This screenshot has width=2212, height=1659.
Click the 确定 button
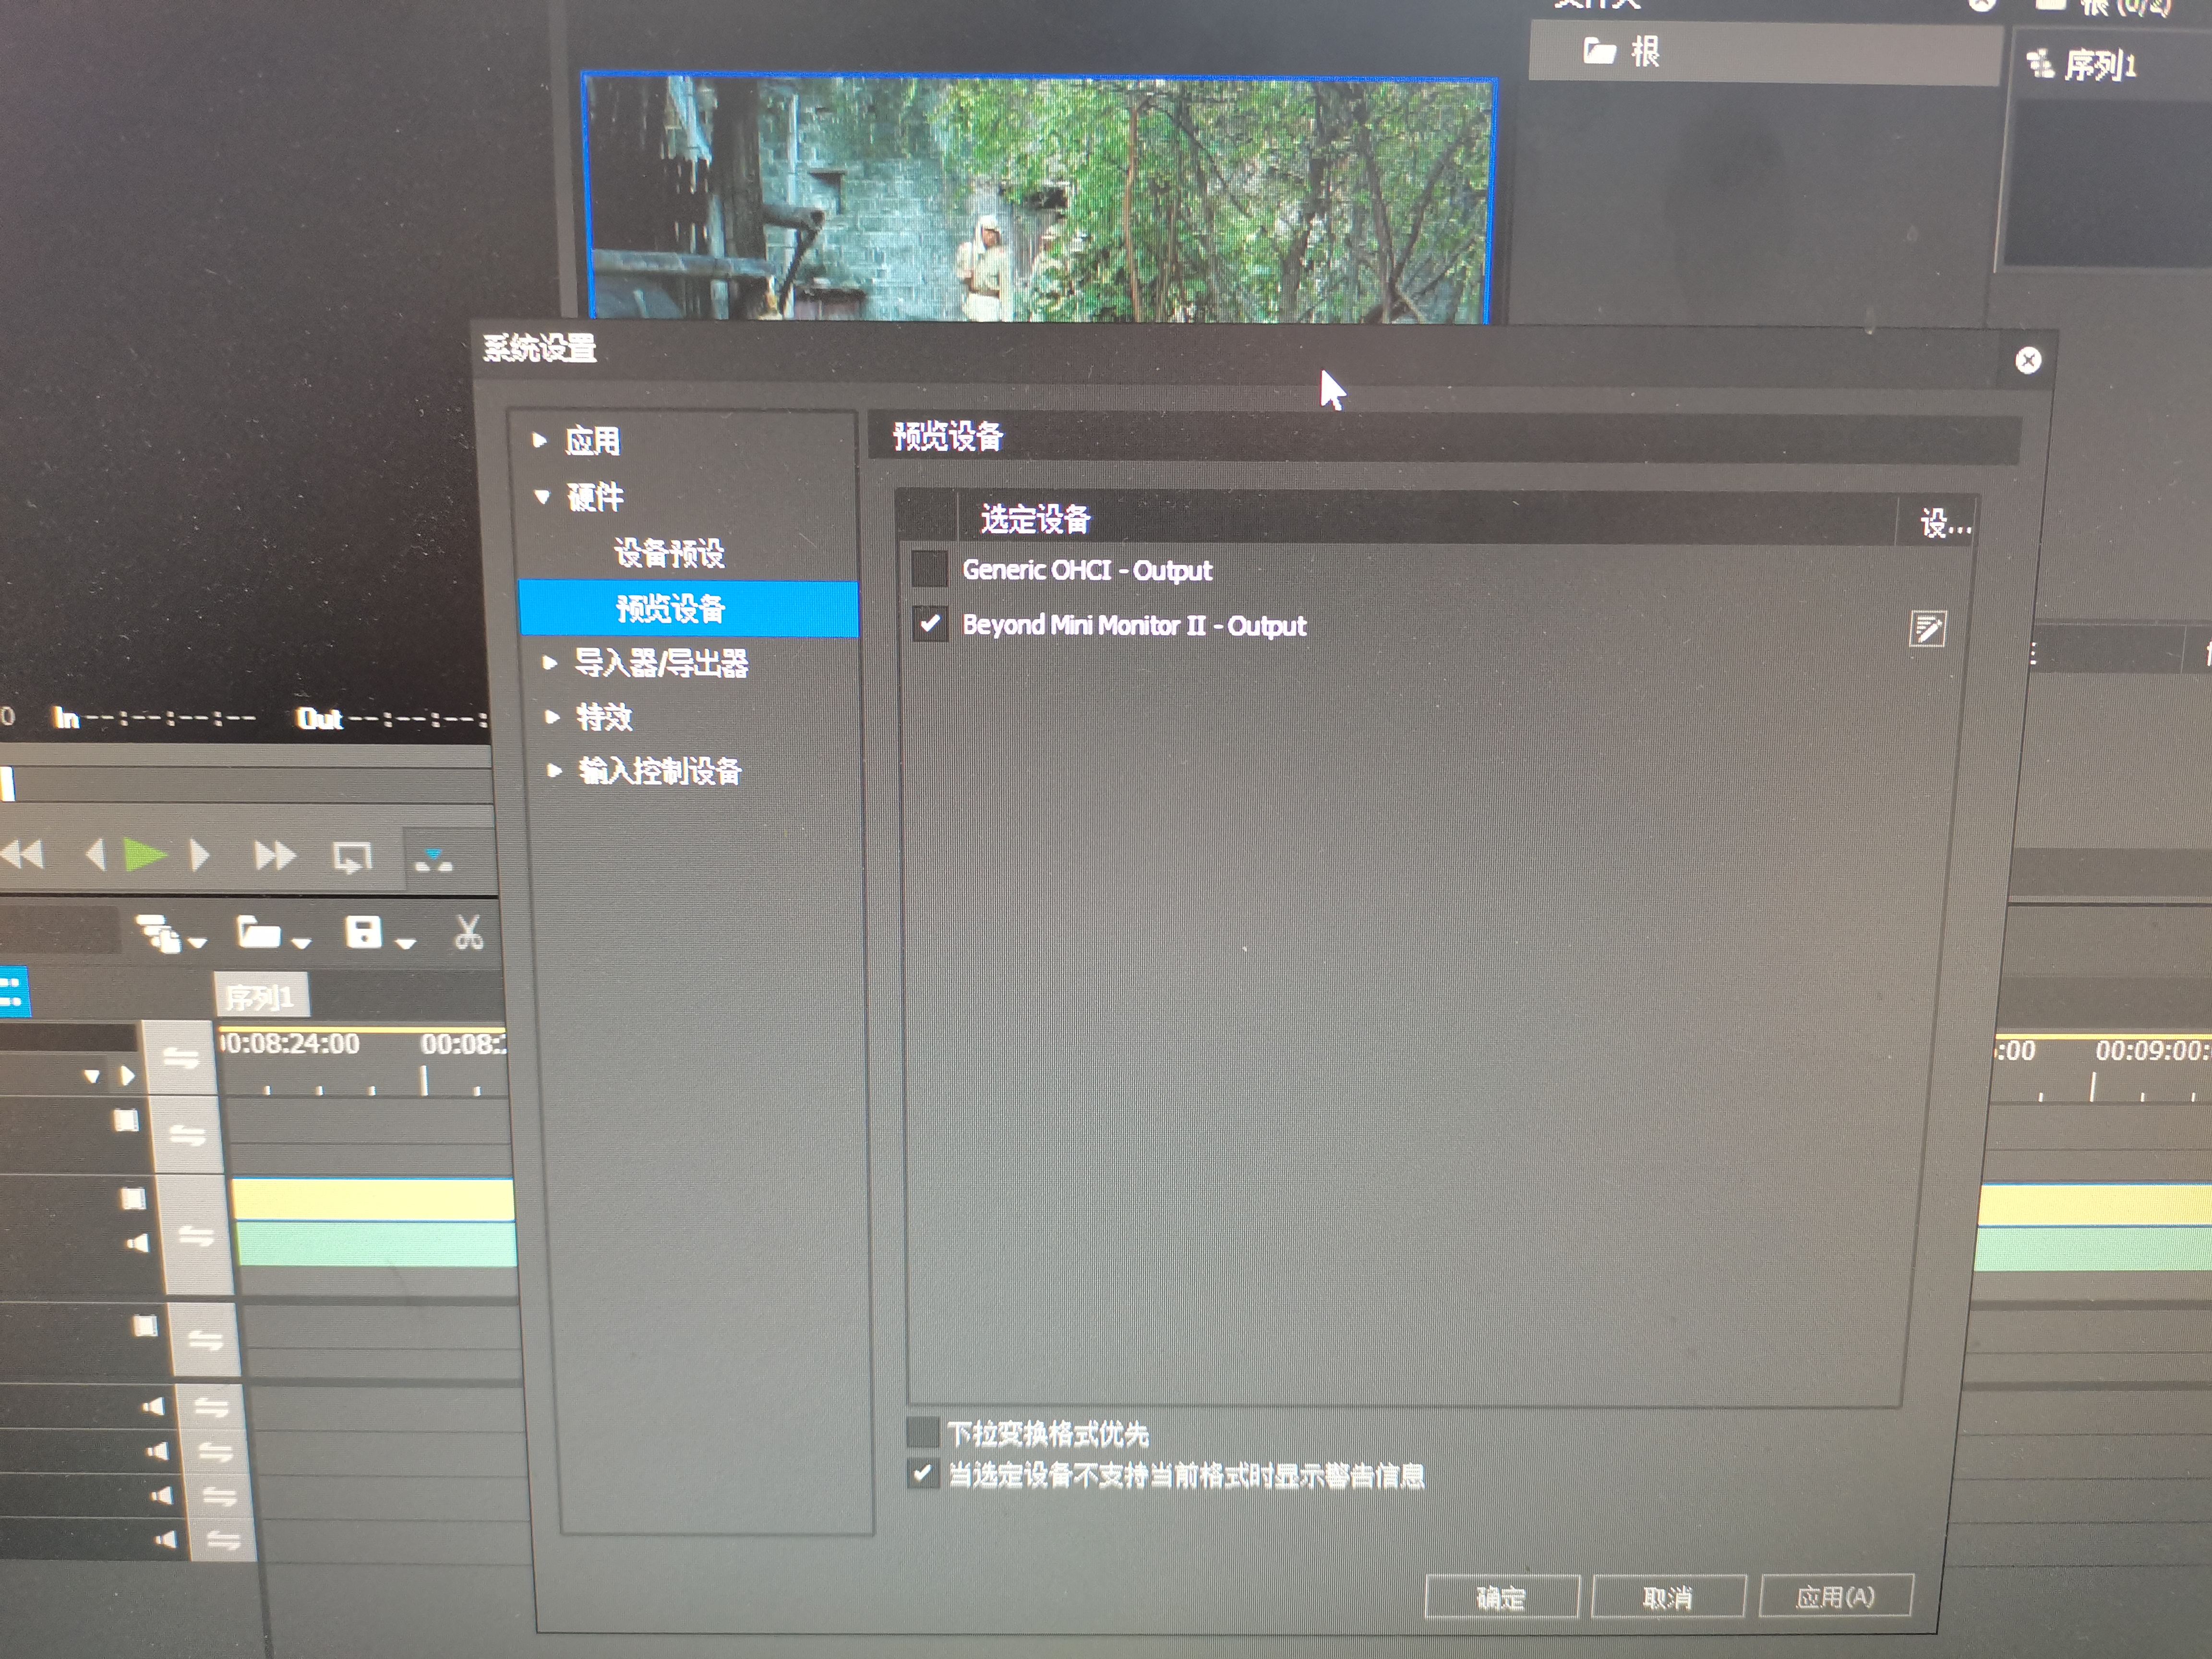coord(1501,1597)
